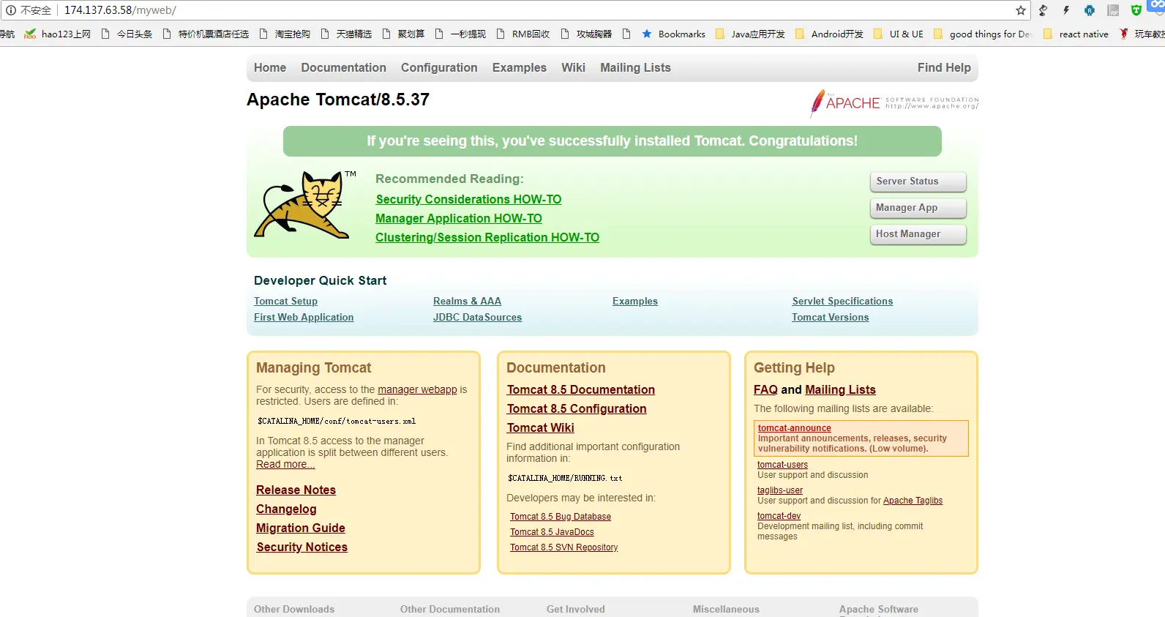The height and width of the screenshot is (617, 1165).
Task: Open the manager webapp link
Action: pyautogui.click(x=417, y=389)
